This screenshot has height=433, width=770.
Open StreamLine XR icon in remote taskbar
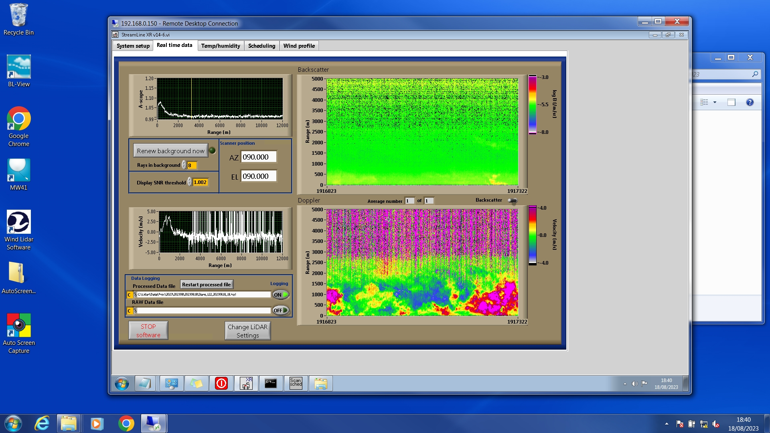[x=246, y=383]
